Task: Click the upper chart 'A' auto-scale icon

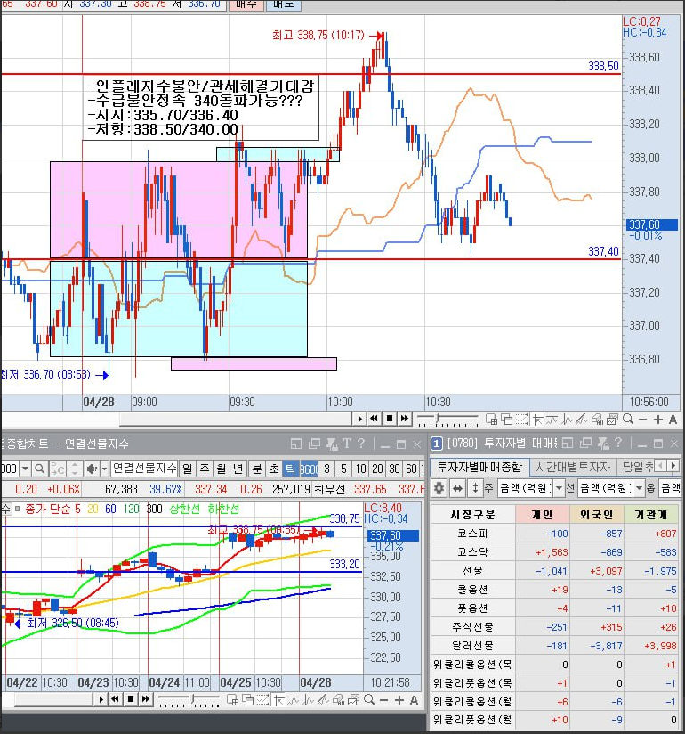Action: tap(673, 420)
